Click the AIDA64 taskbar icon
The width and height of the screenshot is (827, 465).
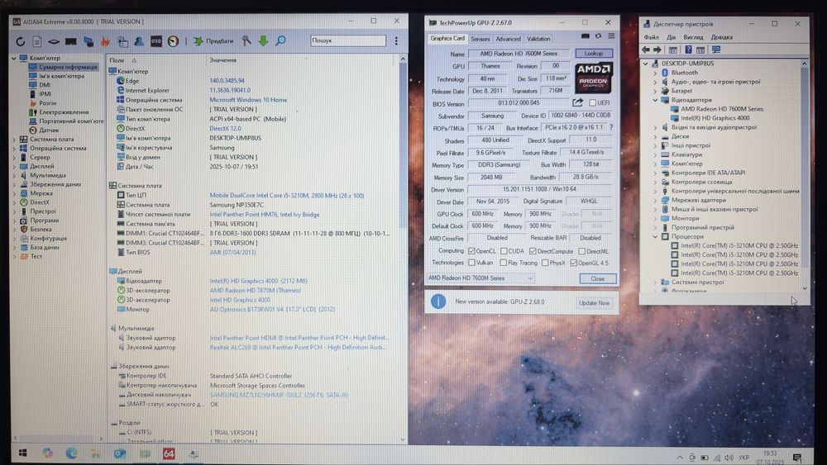(169, 453)
